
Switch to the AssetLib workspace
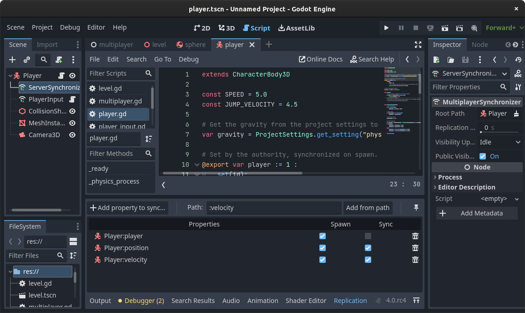coord(296,28)
